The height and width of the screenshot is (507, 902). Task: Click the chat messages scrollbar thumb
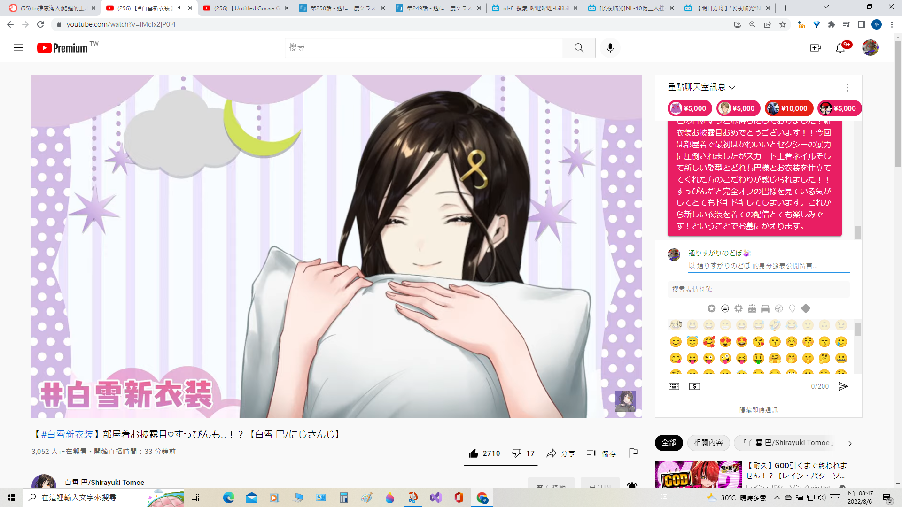[858, 232]
